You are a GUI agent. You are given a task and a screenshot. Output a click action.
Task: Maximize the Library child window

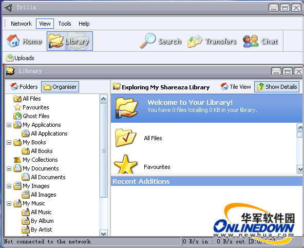[x=288, y=71]
